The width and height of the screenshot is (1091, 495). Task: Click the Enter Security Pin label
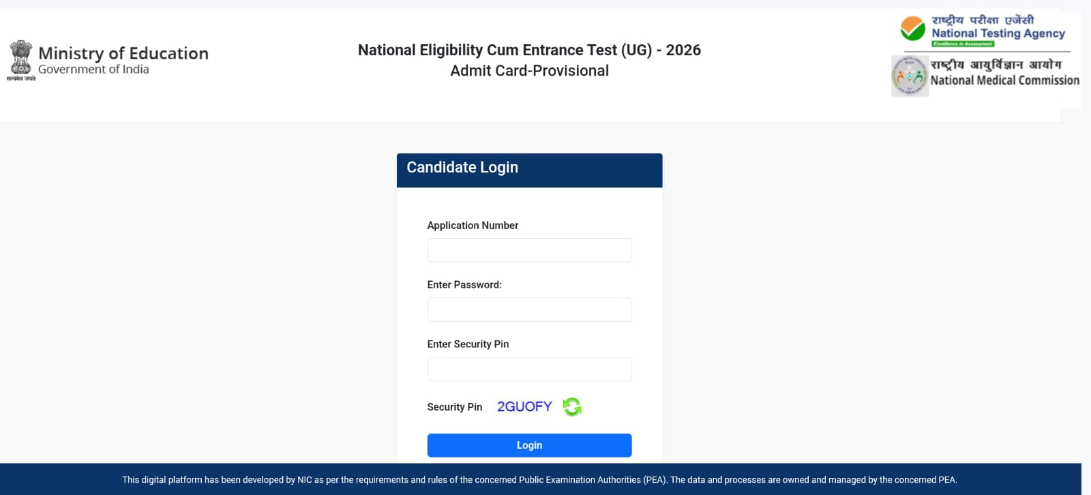pos(468,344)
